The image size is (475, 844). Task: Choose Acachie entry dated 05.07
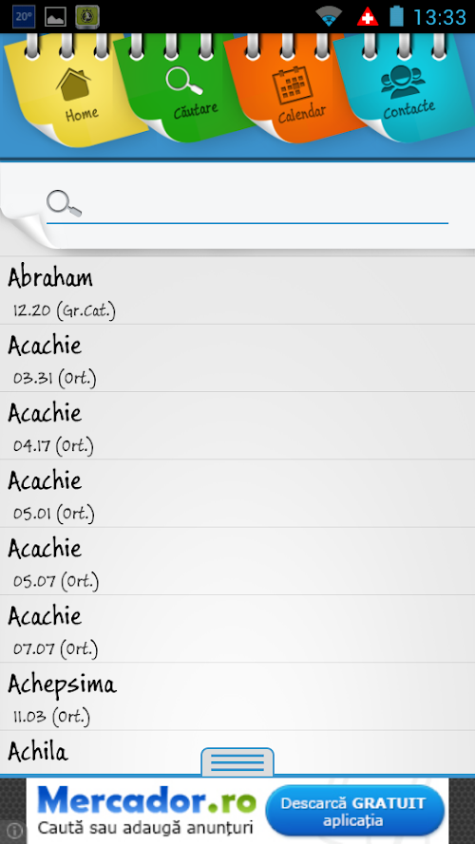(x=237, y=561)
